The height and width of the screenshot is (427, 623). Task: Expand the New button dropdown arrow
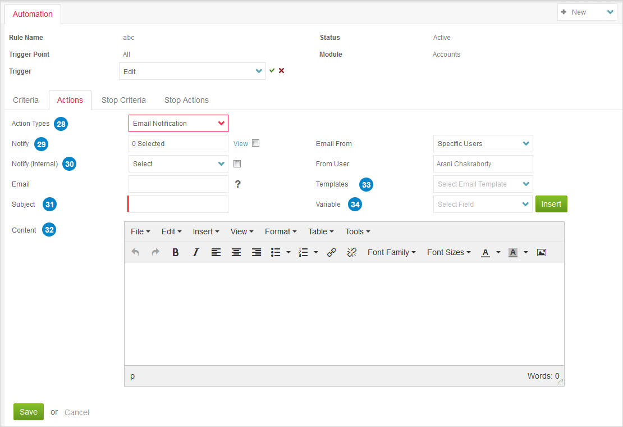(610, 12)
